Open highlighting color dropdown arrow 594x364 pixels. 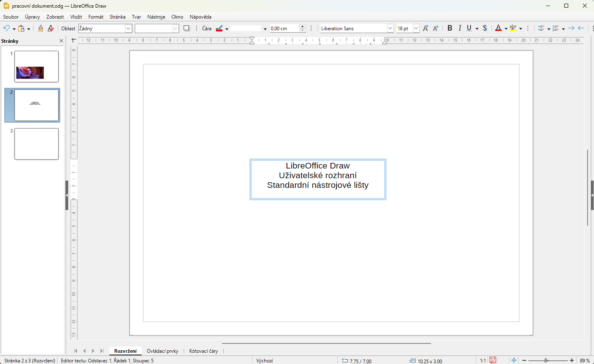521,29
